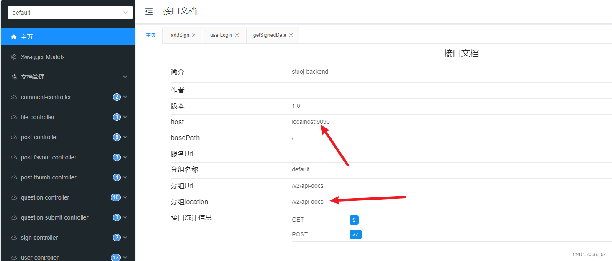Click the sidebar collapse hamburger icon

coord(149,11)
